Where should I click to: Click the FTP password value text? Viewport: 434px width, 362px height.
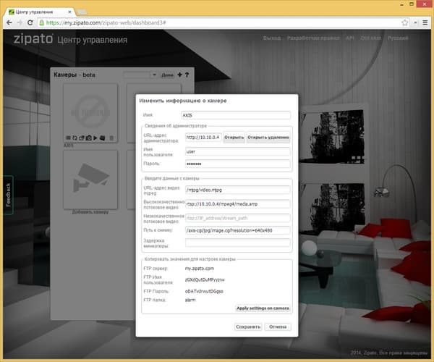pyautogui.click(x=204, y=291)
